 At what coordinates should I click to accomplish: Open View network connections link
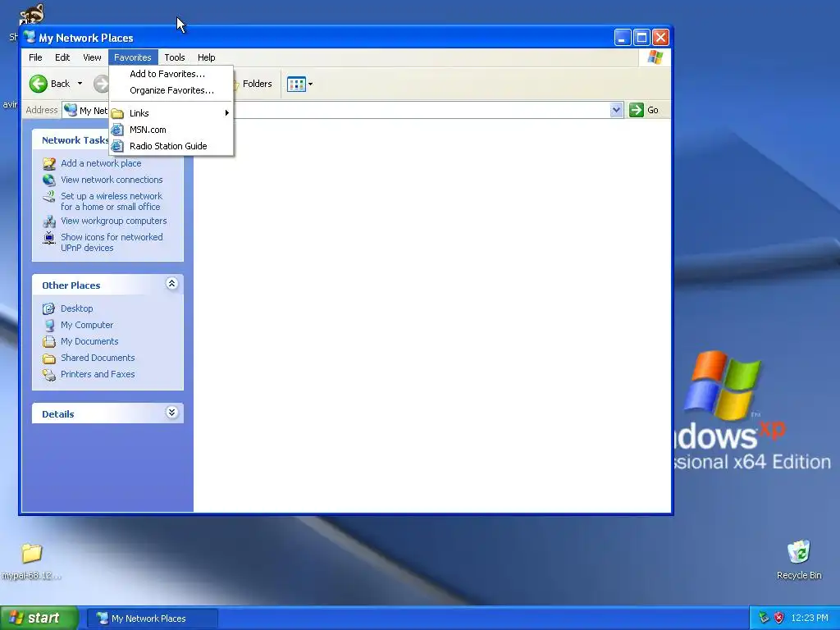[x=112, y=180]
